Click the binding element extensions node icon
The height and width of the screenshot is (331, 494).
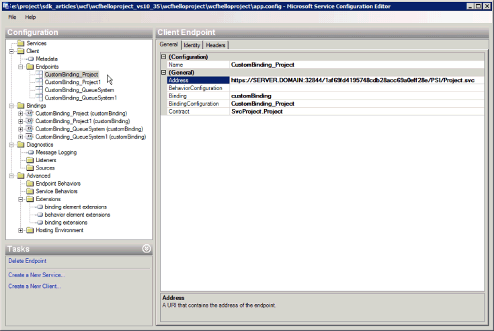pos(40,207)
